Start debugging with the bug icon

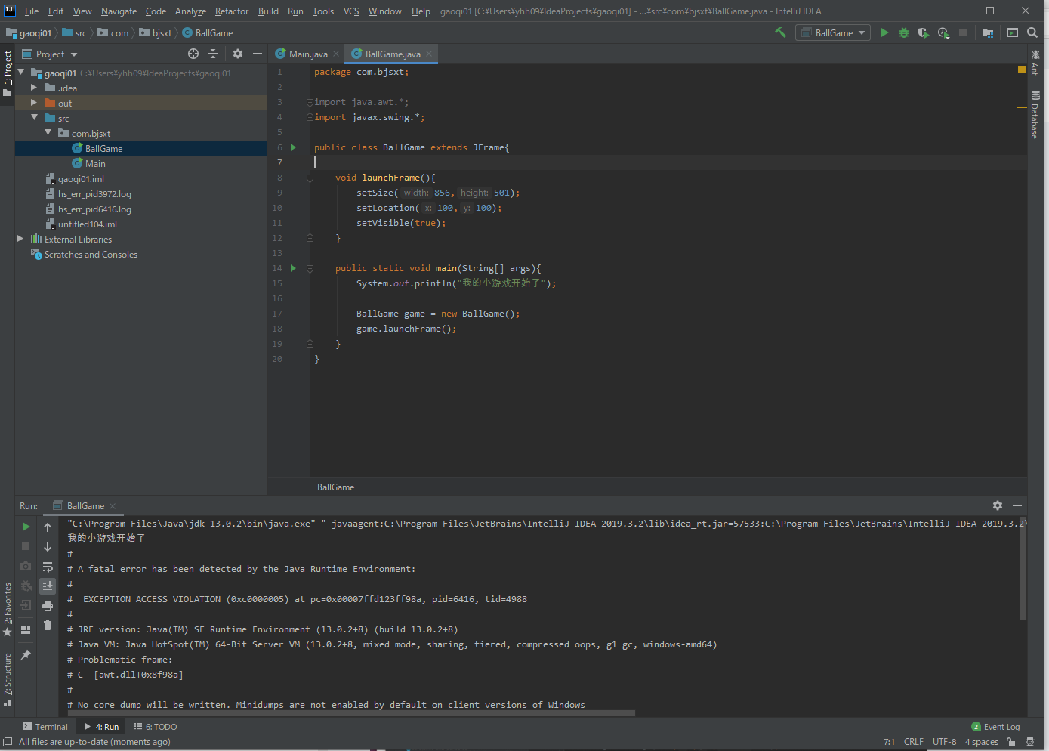(903, 32)
